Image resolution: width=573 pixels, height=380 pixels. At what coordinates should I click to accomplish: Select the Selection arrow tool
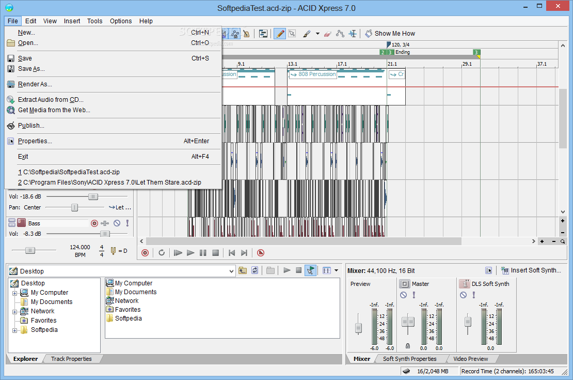pyautogui.click(x=292, y=34)
